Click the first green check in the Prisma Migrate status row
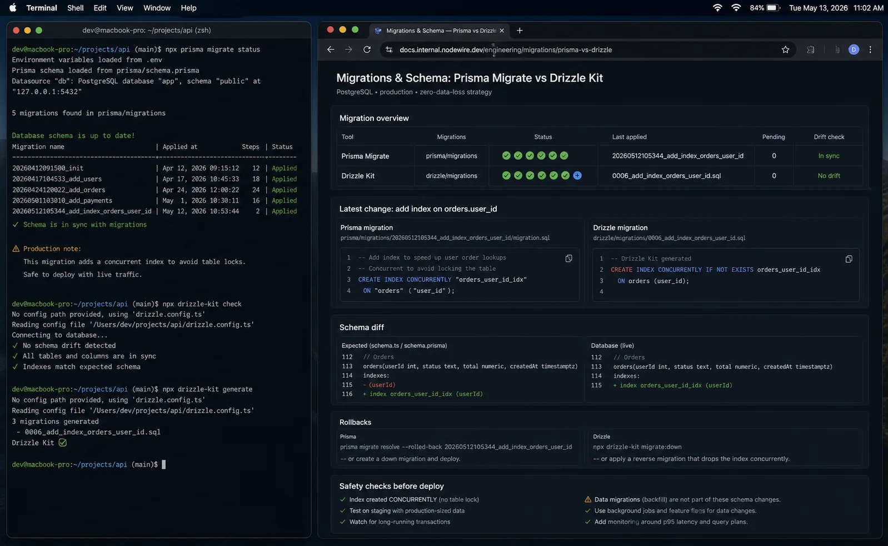The width and height of the screenshot is (888, 546). 506,155
